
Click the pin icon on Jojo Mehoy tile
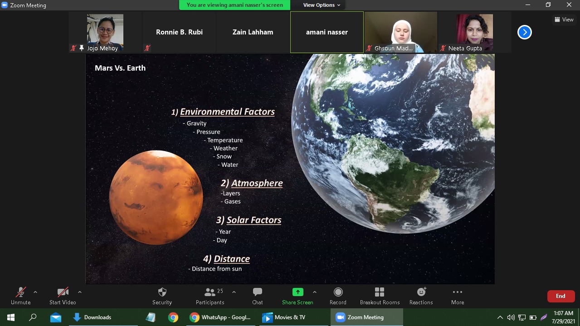click(82, 48)
